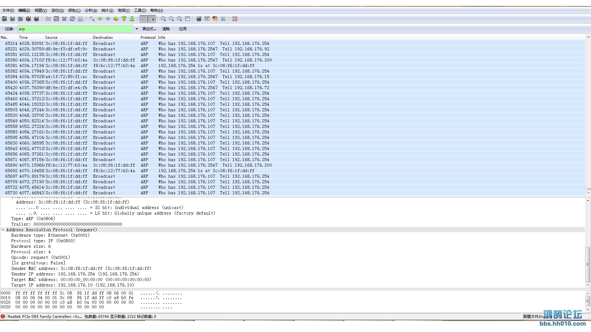Select packet 65381 ARP reply row

292,65
